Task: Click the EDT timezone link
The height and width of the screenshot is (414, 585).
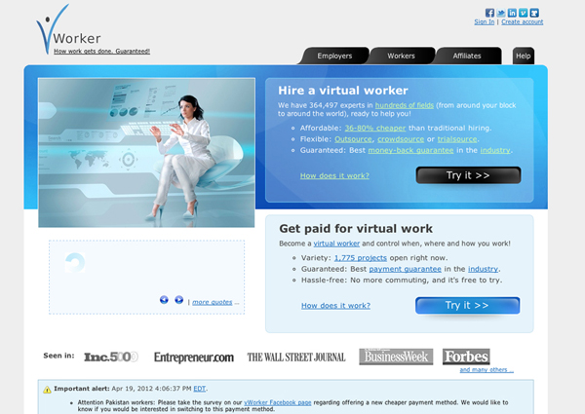Action: [200, 389]
